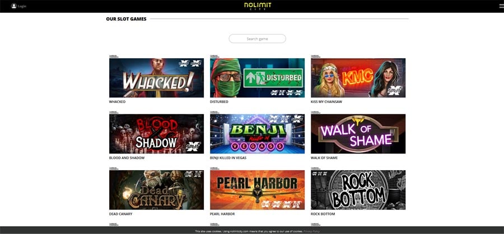Click Gambling Commission badge above Blood & Shadow
This screenshot has height=234, width=504.
(114, 112)
